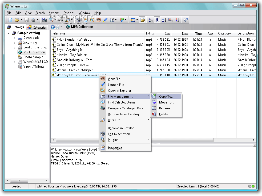Open view mode dropdown arrow

click(137, 20)
